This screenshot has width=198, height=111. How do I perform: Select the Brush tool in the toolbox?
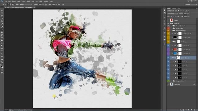(2, 30)
